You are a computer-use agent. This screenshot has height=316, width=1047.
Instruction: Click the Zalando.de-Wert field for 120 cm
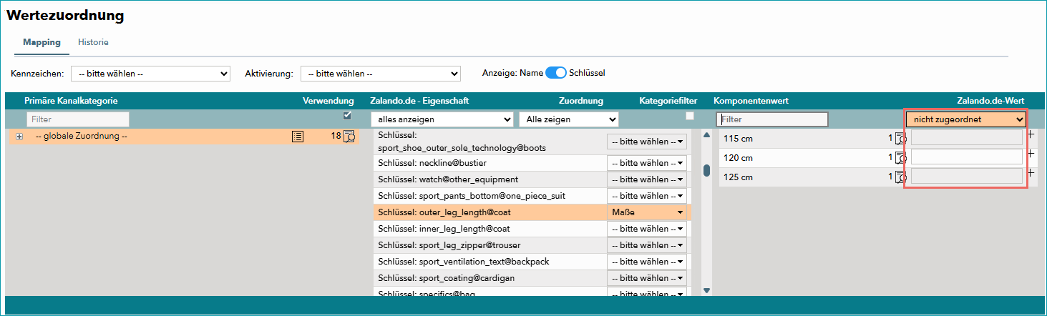coord(967,157)
